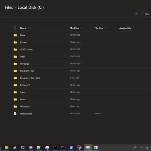Sort by the File Size column header
The width and height of the screenshot is (151, 151).
(x=99, y=28)
